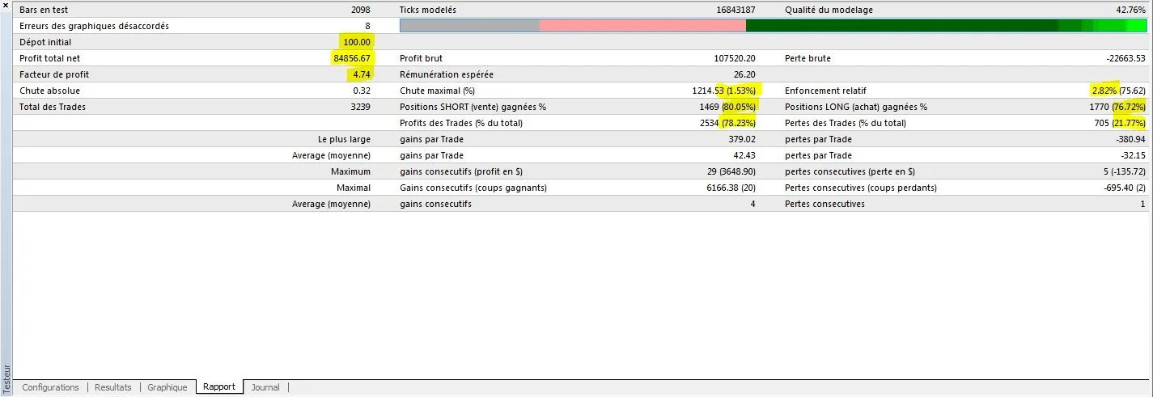Viewport: 1153px width, 397px height.
Task: Select the highlighted Dépot initial value 100.00
Action: point(356,42)
